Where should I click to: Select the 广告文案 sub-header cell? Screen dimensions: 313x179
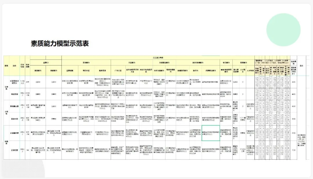[118, 70]
